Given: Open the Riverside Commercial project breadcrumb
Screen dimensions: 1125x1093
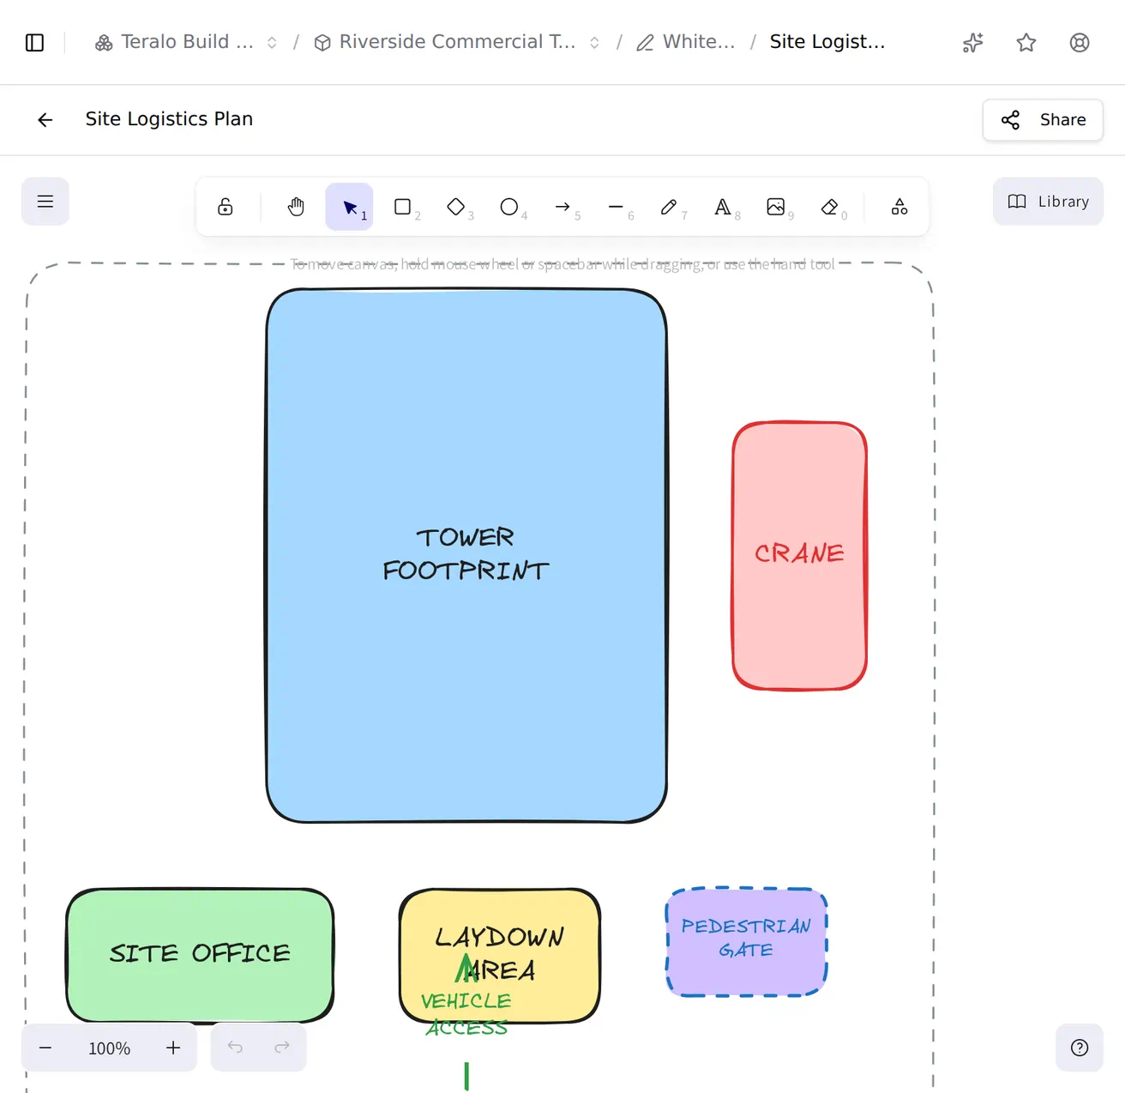Looking at the screenshot, I should (x=445, y=42).
